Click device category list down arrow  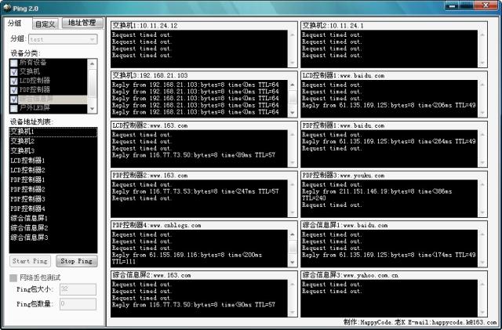pos(93,109)
